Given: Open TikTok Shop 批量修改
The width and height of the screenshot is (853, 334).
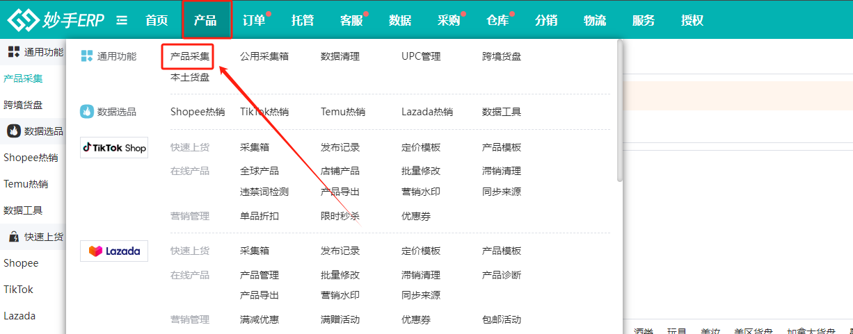Looking at the screenshot, I should click(421, 170).
